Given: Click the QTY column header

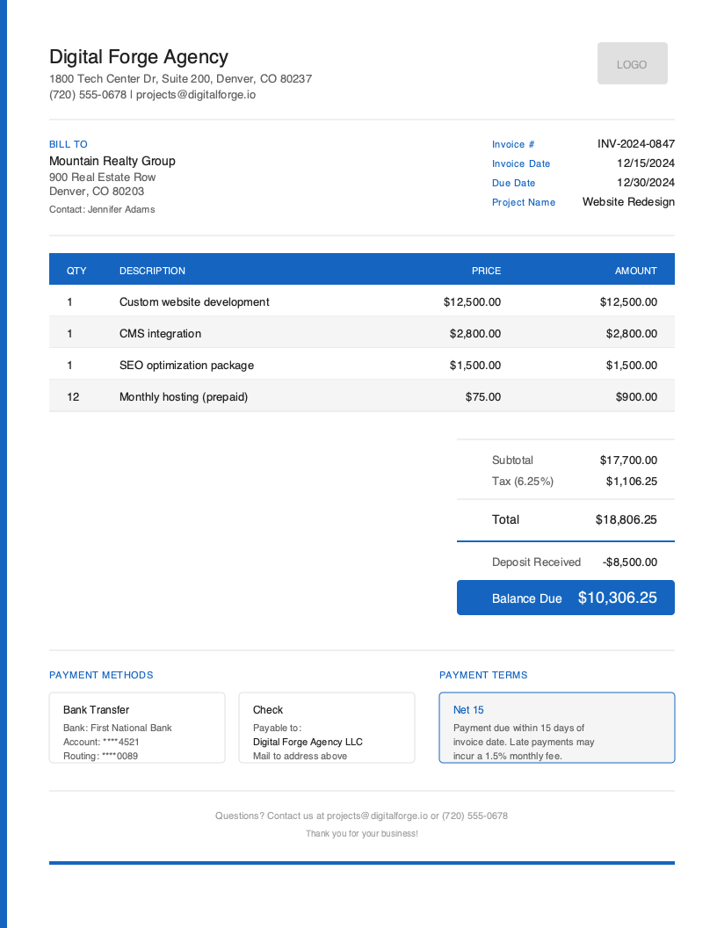Looking at the screenshot, I should click(x=77, y=271).
